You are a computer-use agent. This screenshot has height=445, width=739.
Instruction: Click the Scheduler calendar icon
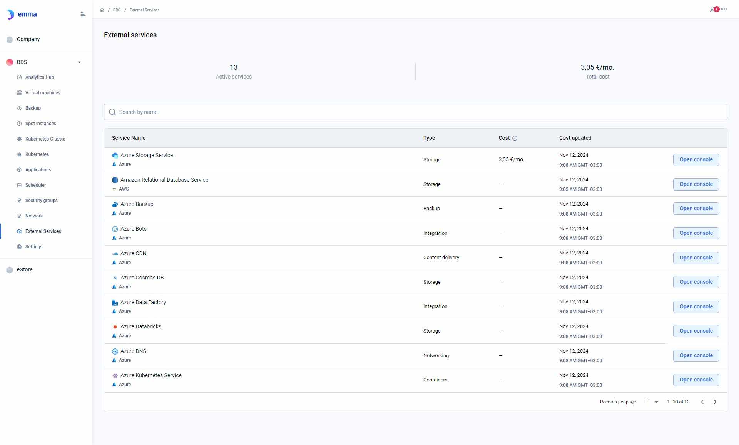coord(19,185)
